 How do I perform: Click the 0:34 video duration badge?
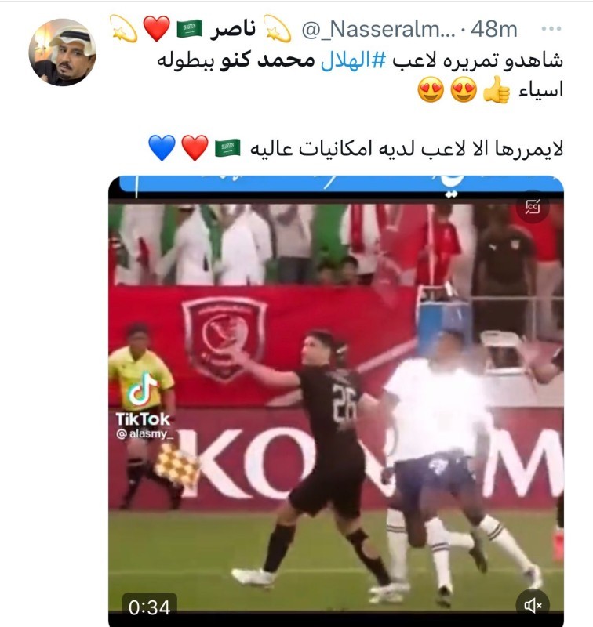(149, 607)
